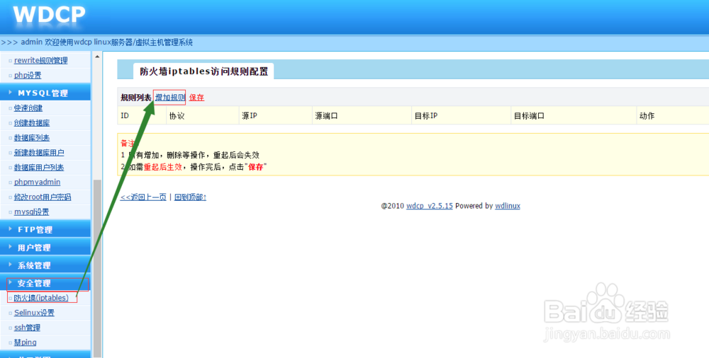The image size is (709, 358).
Task: Open the 数据库用户列表 link
Action: (39, 167)
